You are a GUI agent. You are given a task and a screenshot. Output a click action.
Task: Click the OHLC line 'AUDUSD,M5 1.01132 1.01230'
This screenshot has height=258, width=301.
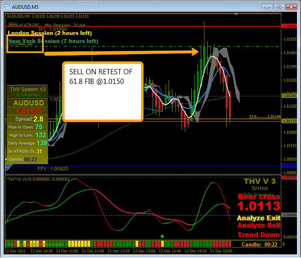coord(48,16)
